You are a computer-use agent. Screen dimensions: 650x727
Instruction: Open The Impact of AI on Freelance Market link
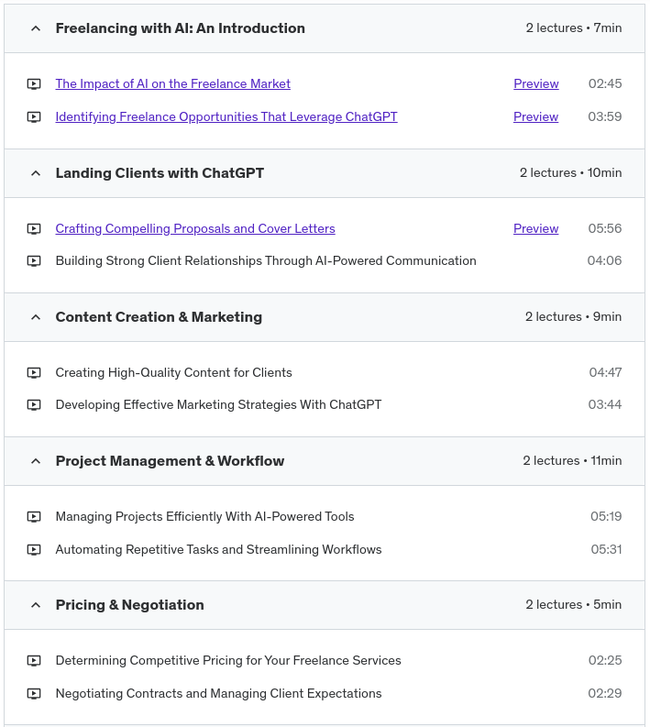(172, 84)
